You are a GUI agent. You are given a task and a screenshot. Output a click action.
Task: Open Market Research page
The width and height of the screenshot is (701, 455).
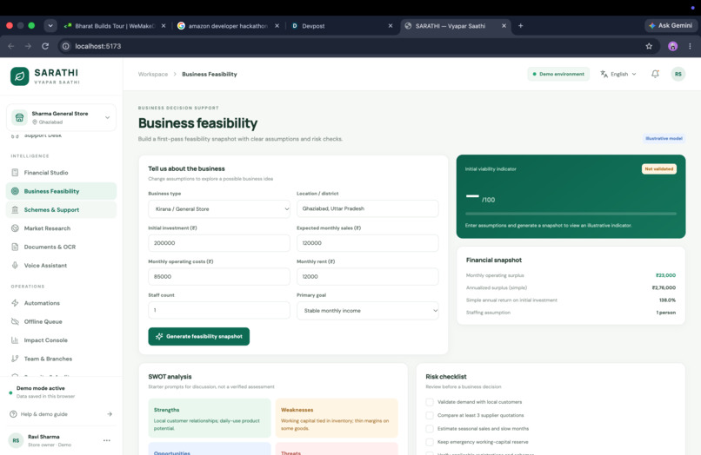click(x=61, y=228)
